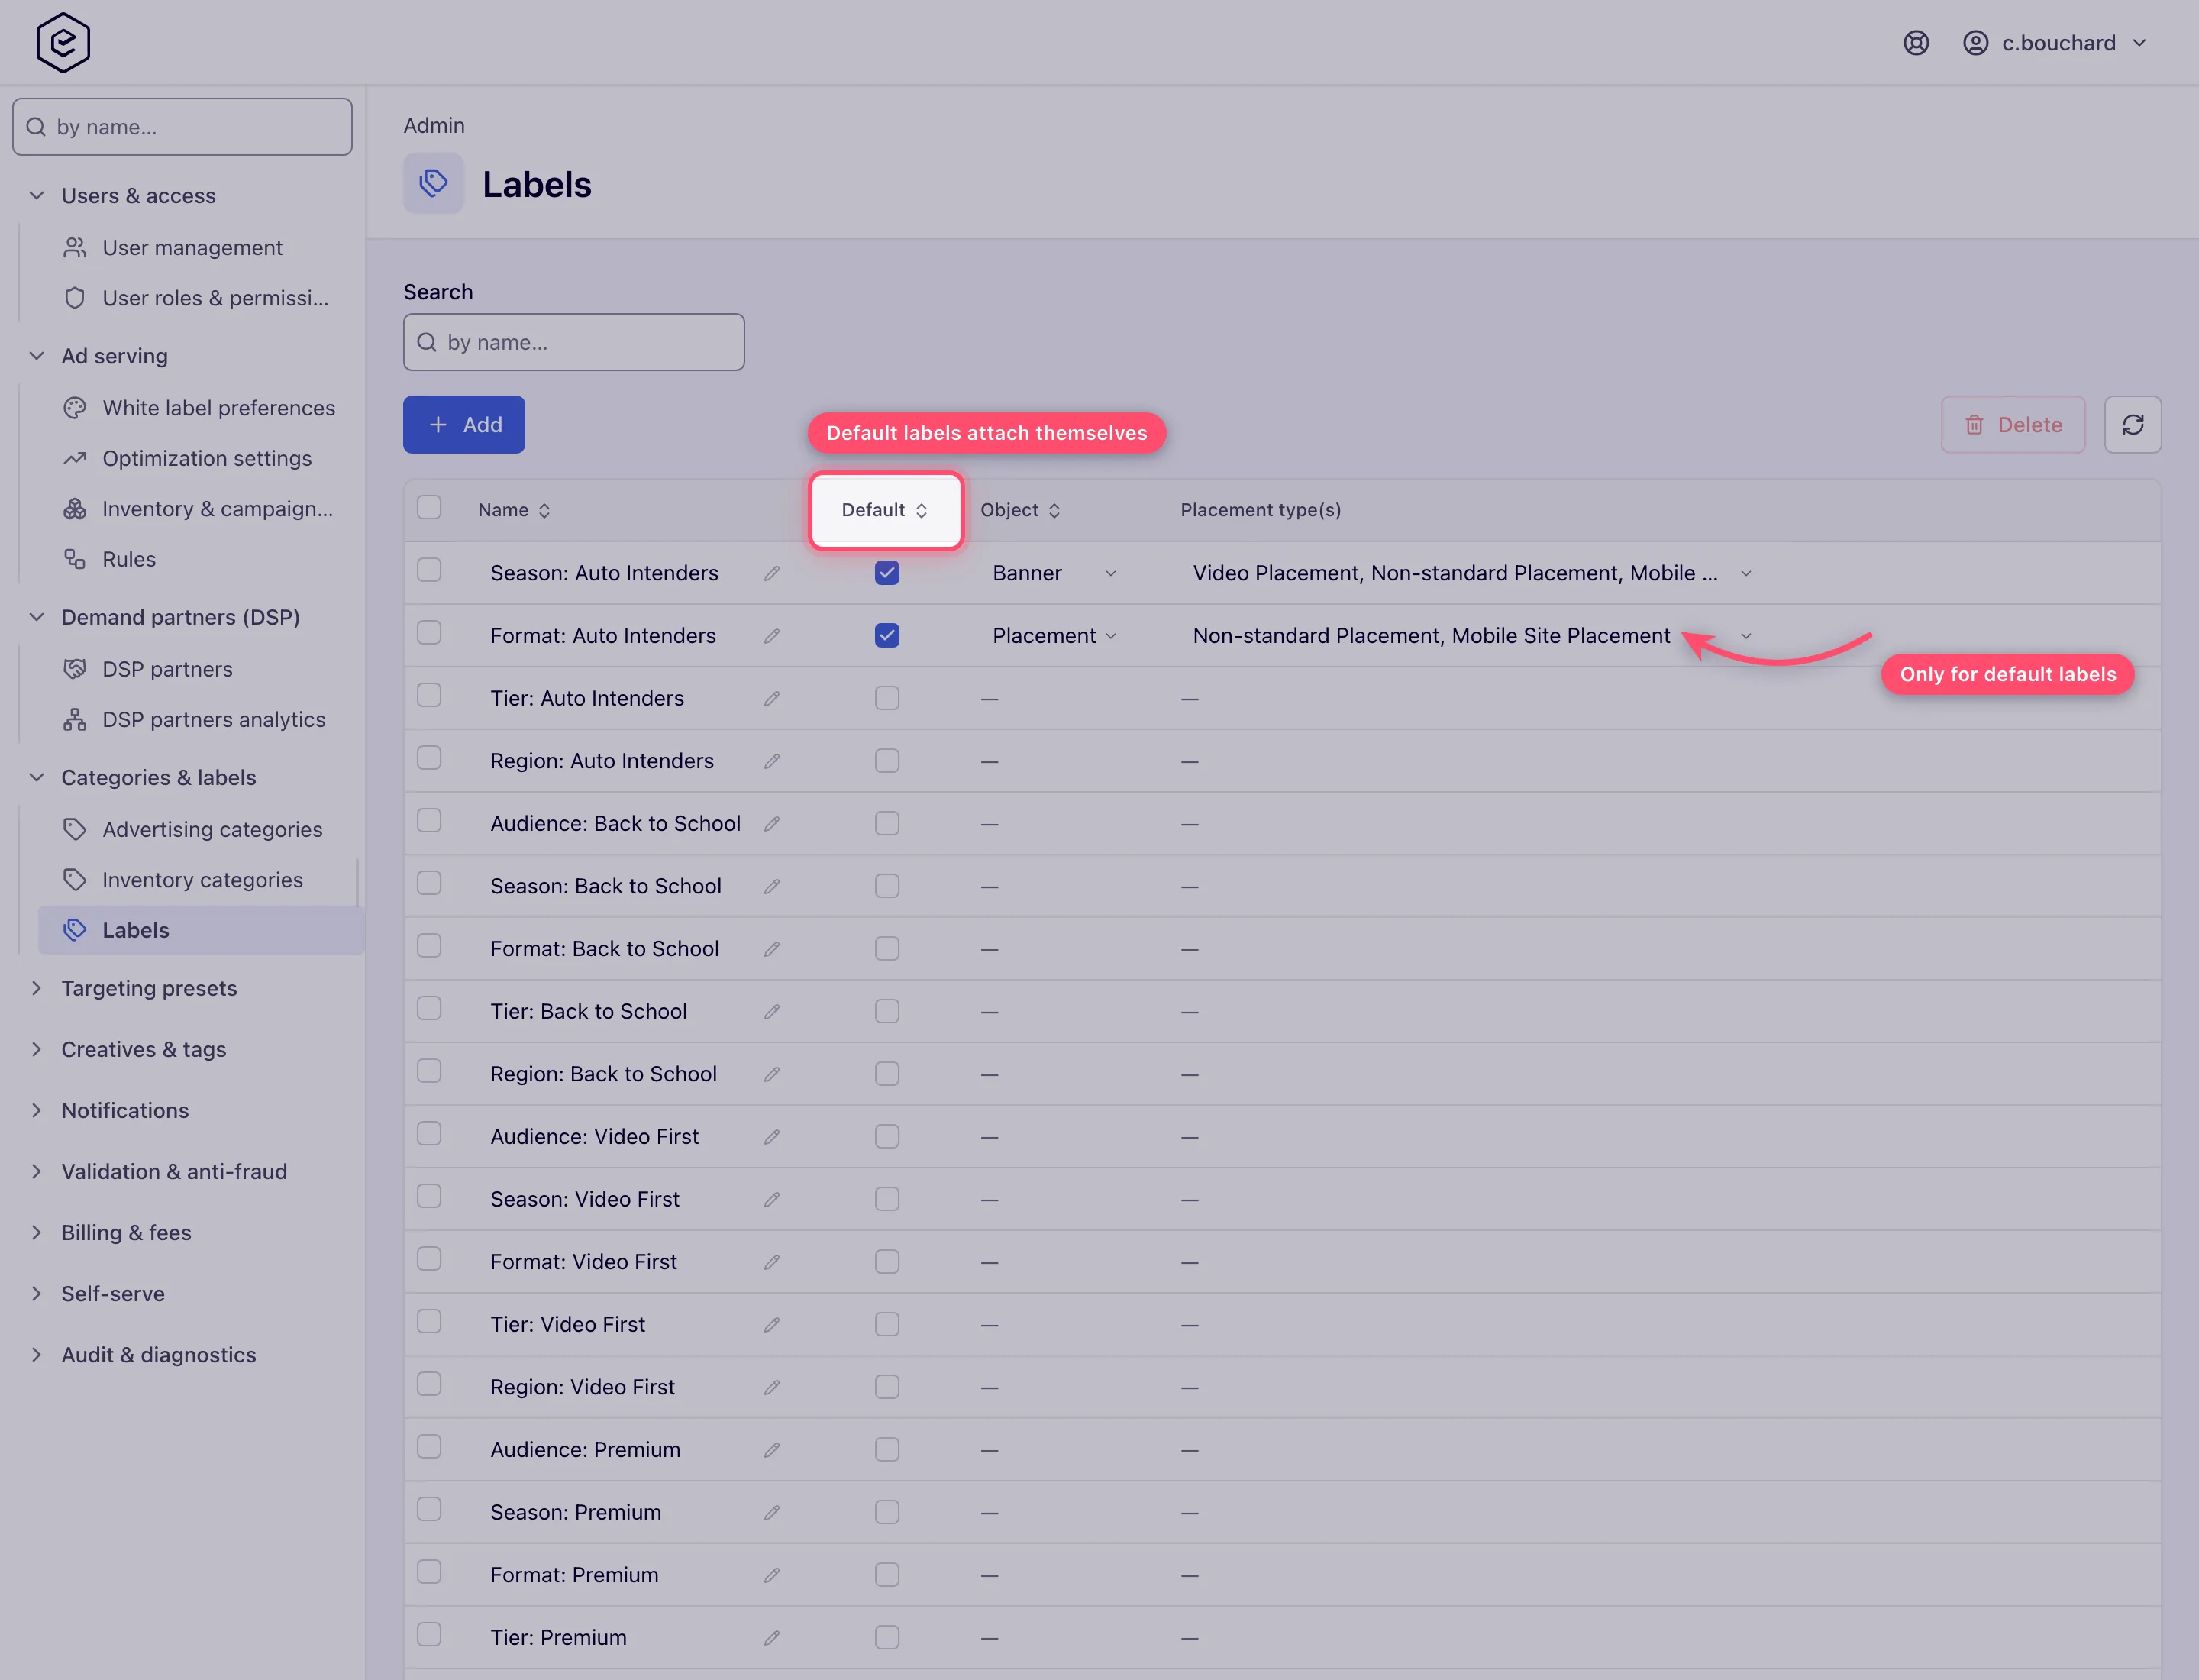Sort table by Name column
Viewport: 2199px width, 1680px height.
pos(514,510)
